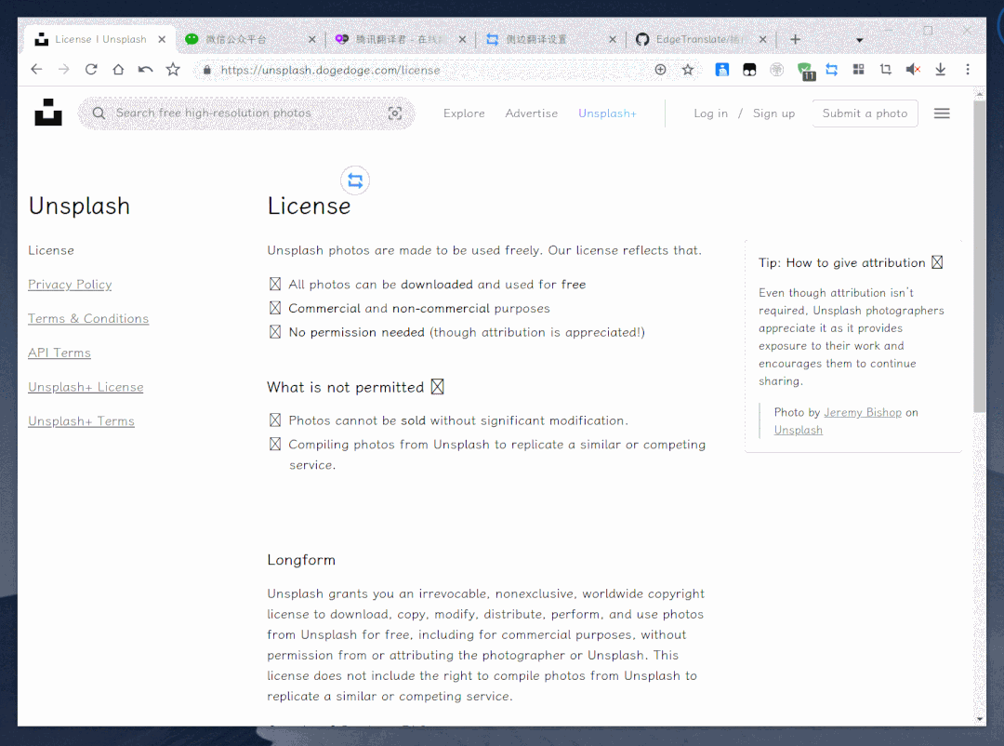This screenshot has height=746, width=1004.
Task: Close the License | Unsplash tab
Action: (x=162, y=39)
